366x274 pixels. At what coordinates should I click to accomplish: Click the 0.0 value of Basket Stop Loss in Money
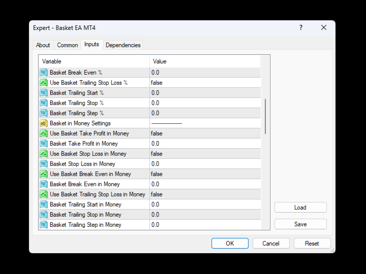coord(155,164)
